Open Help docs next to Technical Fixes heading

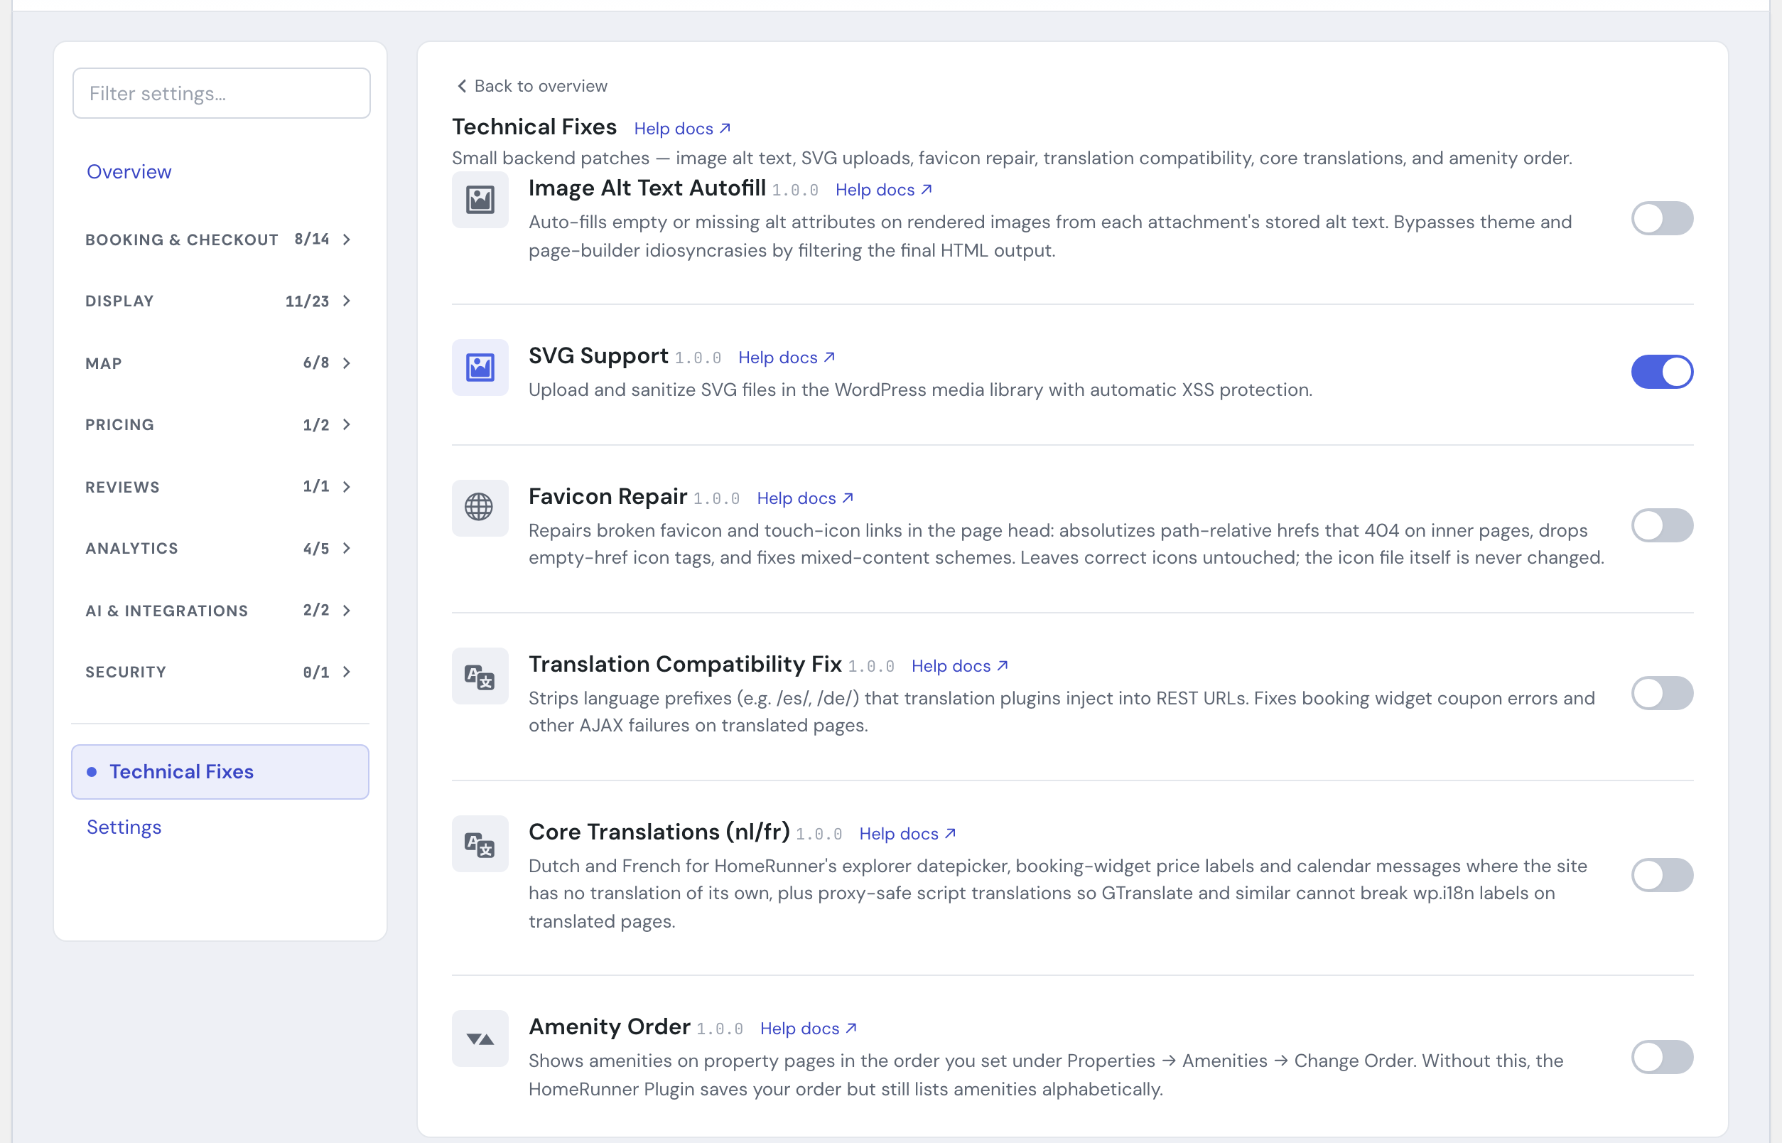(x=683, y=129)
